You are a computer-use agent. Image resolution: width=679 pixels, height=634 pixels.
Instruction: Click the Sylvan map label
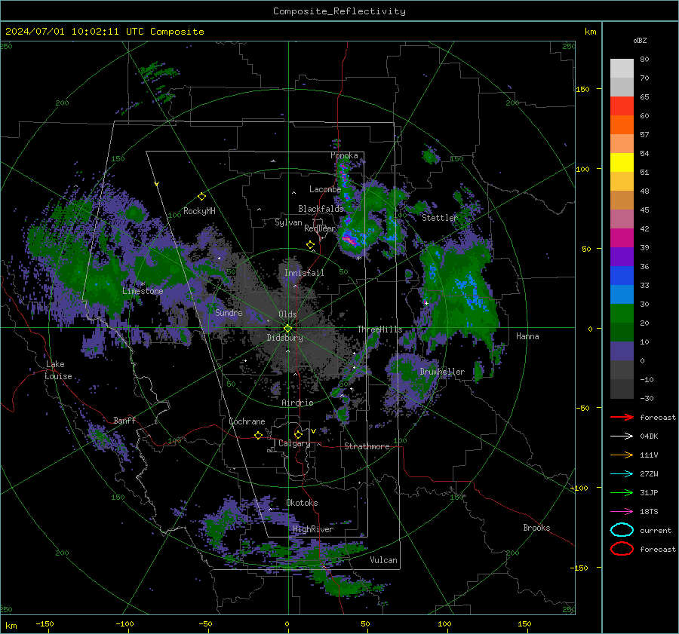tap(288, 222)
